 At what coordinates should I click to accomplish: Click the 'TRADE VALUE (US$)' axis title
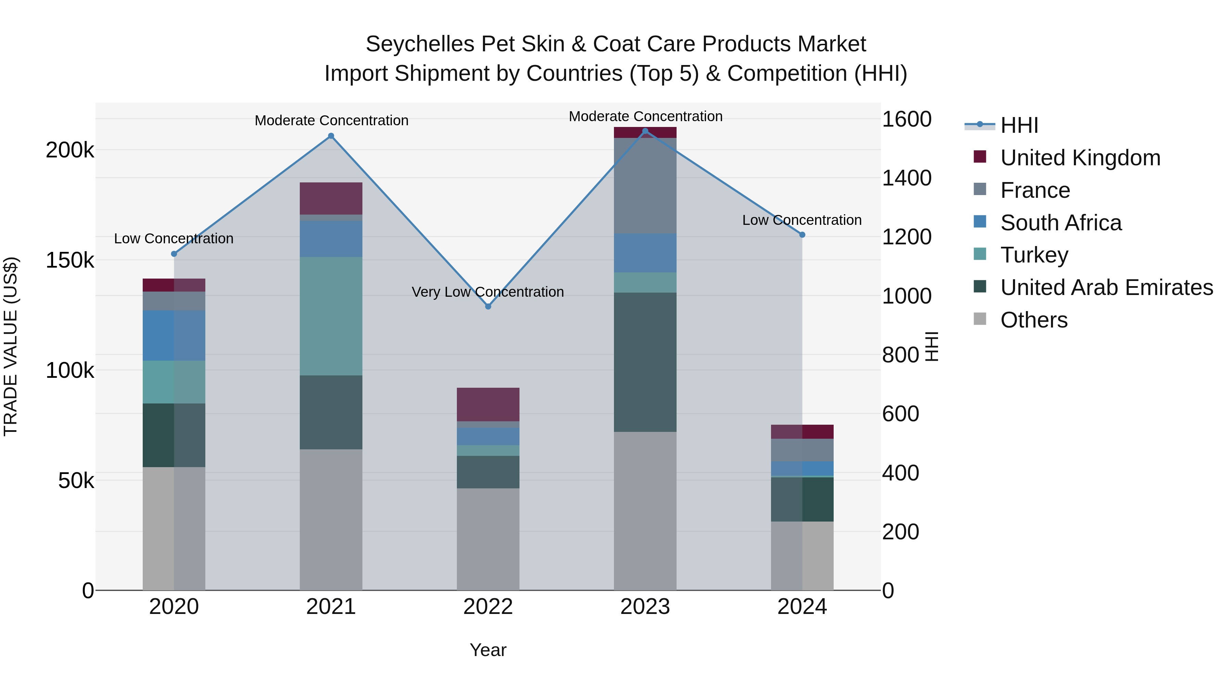click(11, 346)
